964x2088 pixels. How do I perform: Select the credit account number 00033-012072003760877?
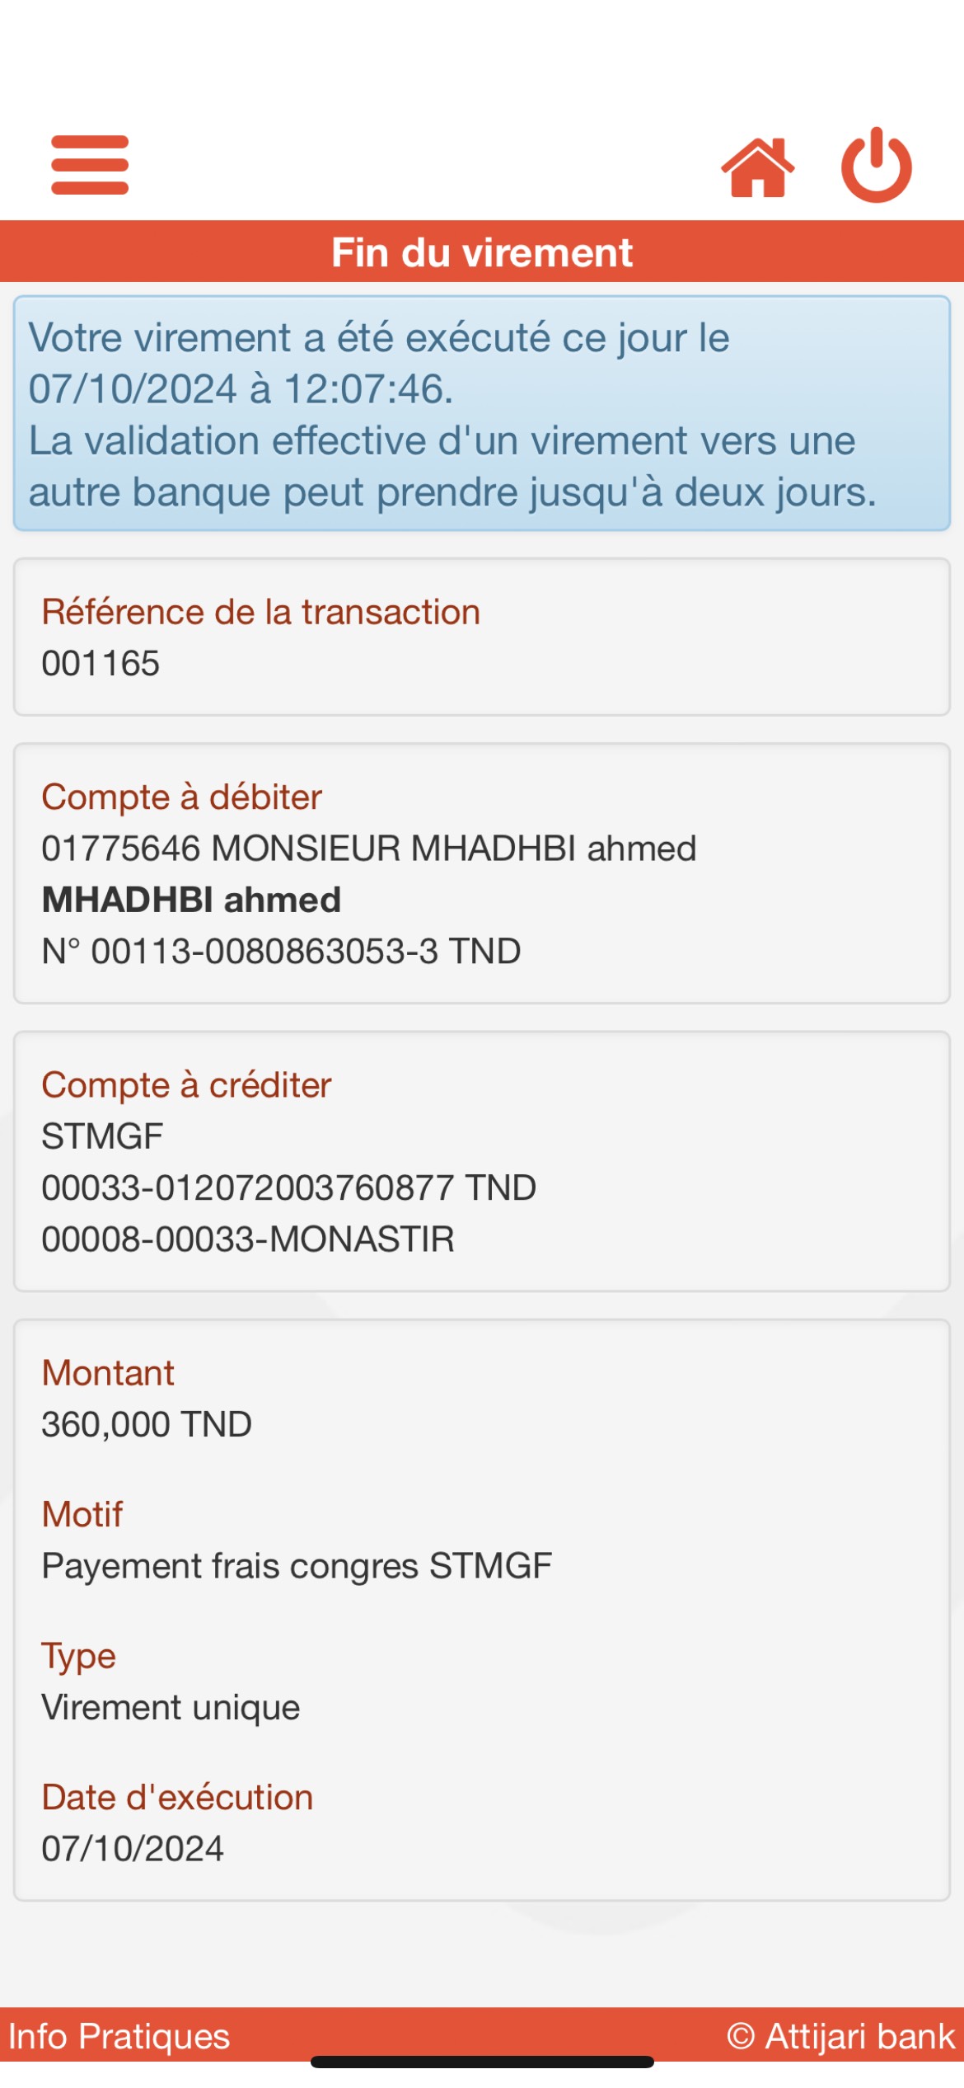tap(288, 1188)
